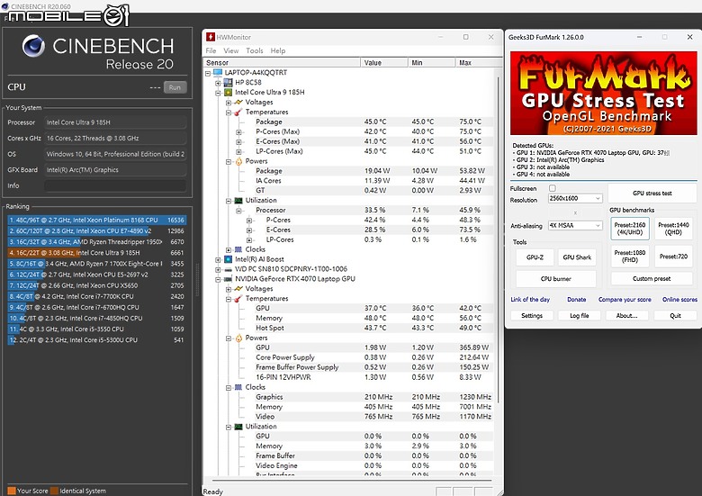Viewport: 702px width, 496px height.
Task: Run Preset:1440 (QHD) benchmark
Action: coord(673,229)
